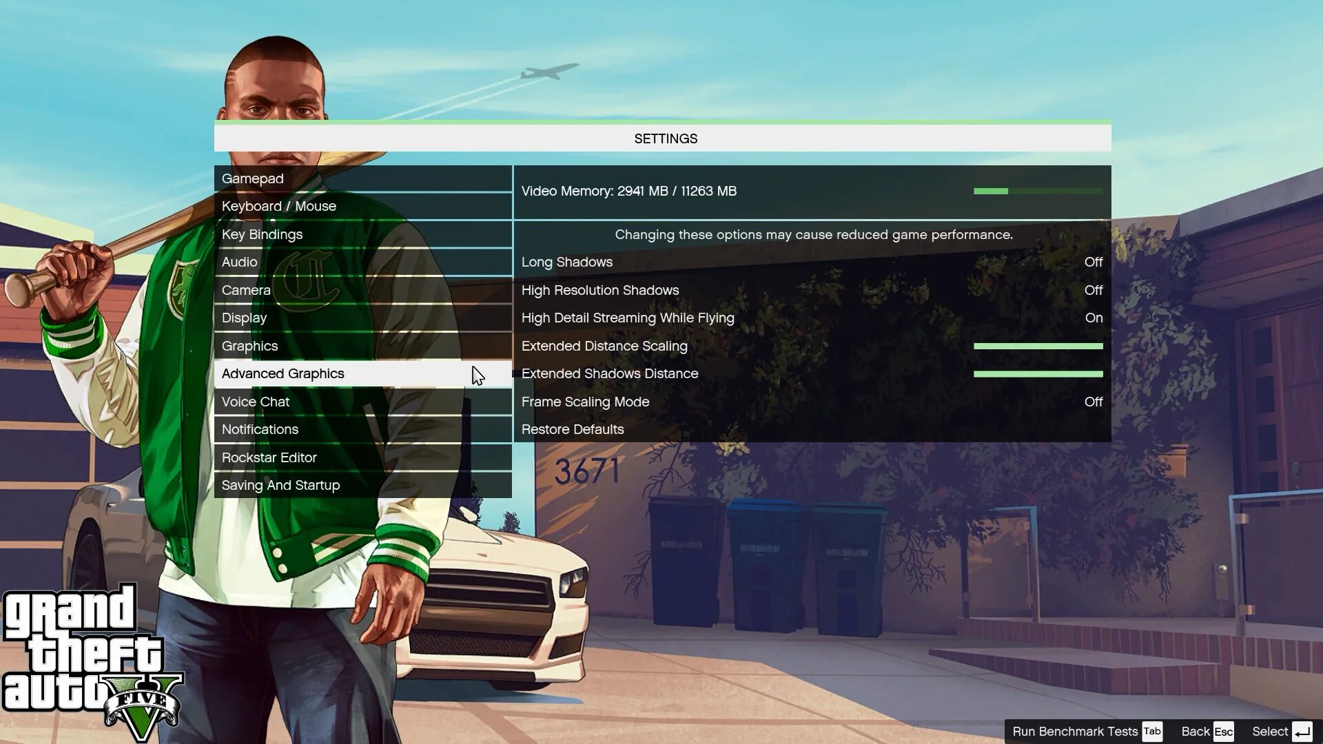Open the Notifications settings section
This screenshot has width=1323, height=744.
click(x=260, y=428)
